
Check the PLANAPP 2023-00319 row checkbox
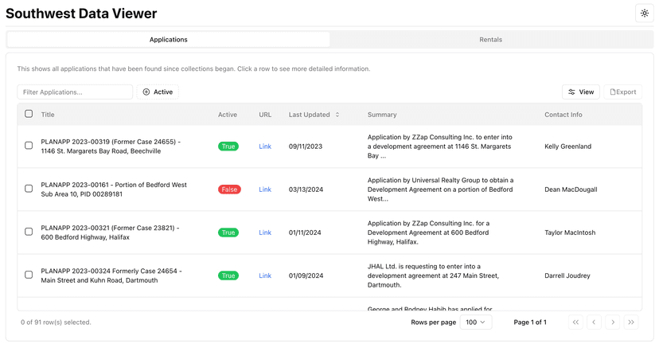29,146
